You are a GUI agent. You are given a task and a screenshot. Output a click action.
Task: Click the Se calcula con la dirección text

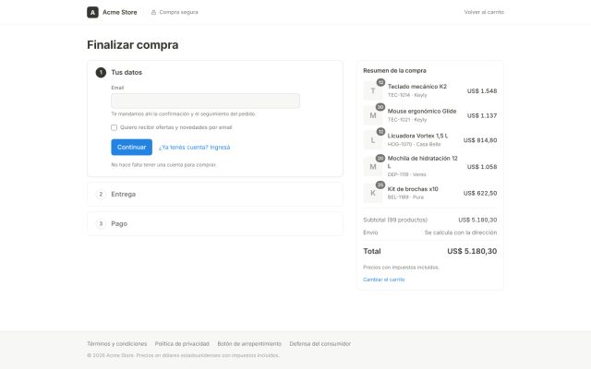pos(461,232)
